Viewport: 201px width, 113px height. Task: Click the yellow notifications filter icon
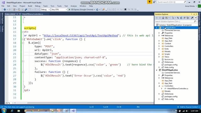[149, 2]
